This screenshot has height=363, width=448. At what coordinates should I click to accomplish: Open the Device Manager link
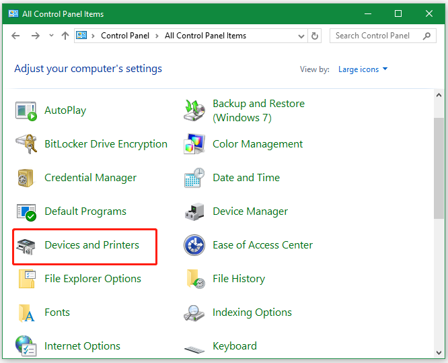pyautogui.click(x=250, y=211)
